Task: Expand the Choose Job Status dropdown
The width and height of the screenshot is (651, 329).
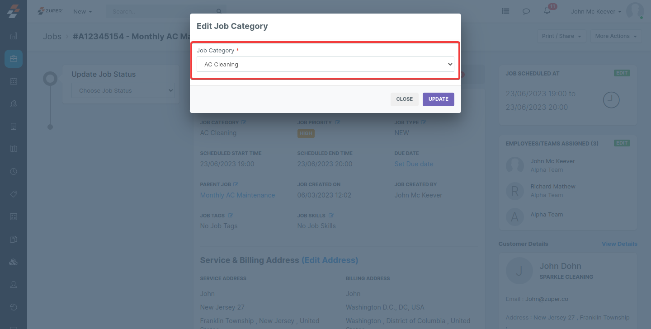Action: point(123,90)
